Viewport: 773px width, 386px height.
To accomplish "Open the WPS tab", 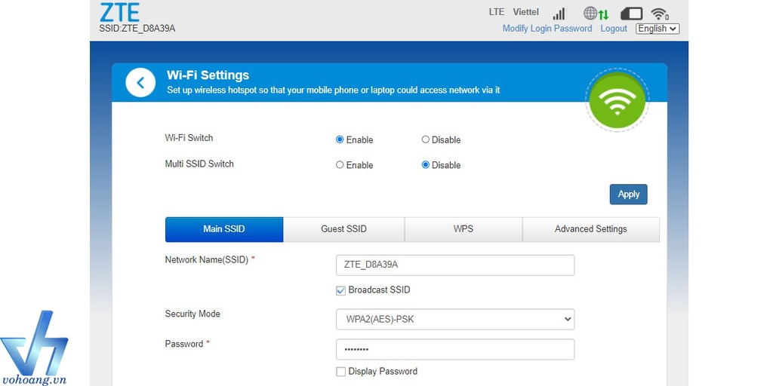I will 463,229.
